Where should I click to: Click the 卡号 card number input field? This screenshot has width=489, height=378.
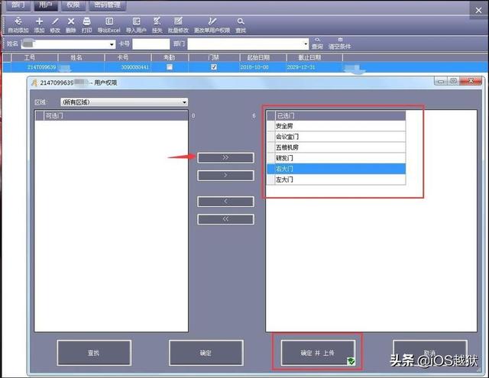[151, 44]
